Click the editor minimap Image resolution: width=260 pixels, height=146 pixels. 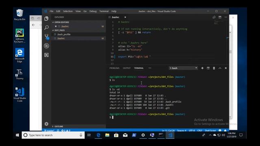[x=219, y=23]
